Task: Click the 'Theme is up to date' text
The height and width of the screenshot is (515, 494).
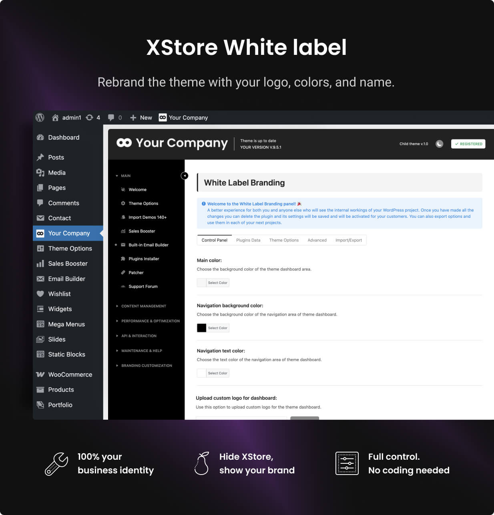Action: tap(258, 141)
